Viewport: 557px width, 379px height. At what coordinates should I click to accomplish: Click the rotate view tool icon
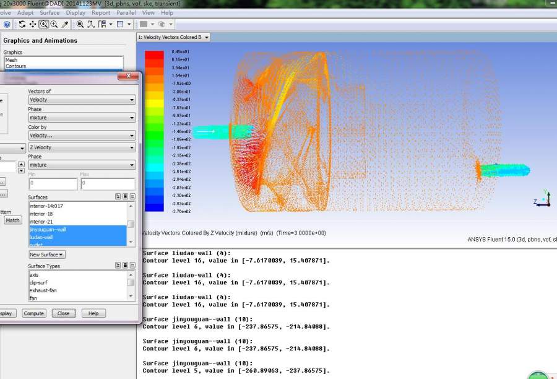[x=22, y=24]
